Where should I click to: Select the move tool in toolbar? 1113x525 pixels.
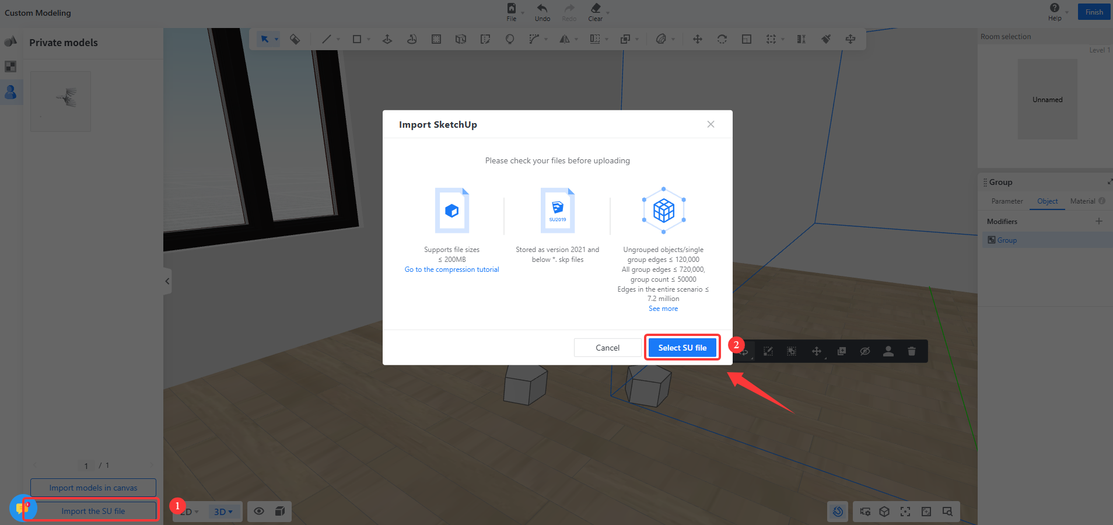coord(697,39)
